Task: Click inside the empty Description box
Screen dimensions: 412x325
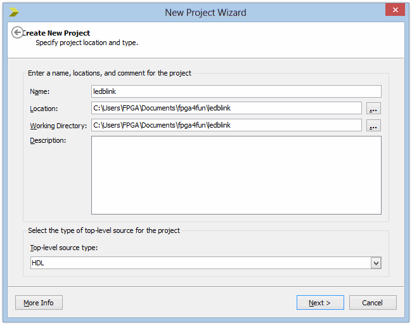Action: 236,175
